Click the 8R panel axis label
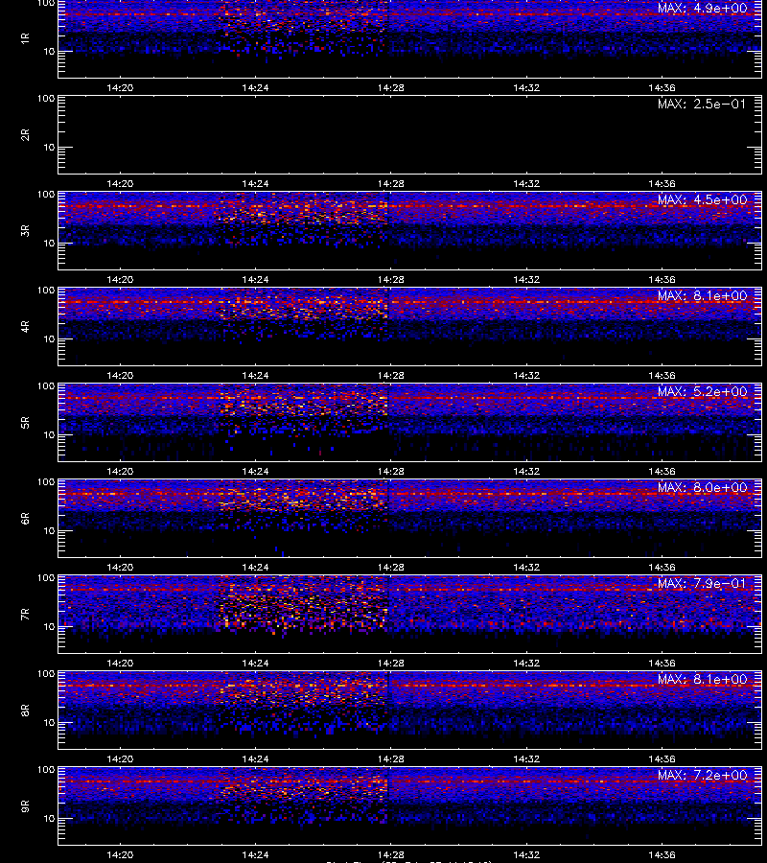The height and width of the screenshot is (863, 767). click(25, 710)
